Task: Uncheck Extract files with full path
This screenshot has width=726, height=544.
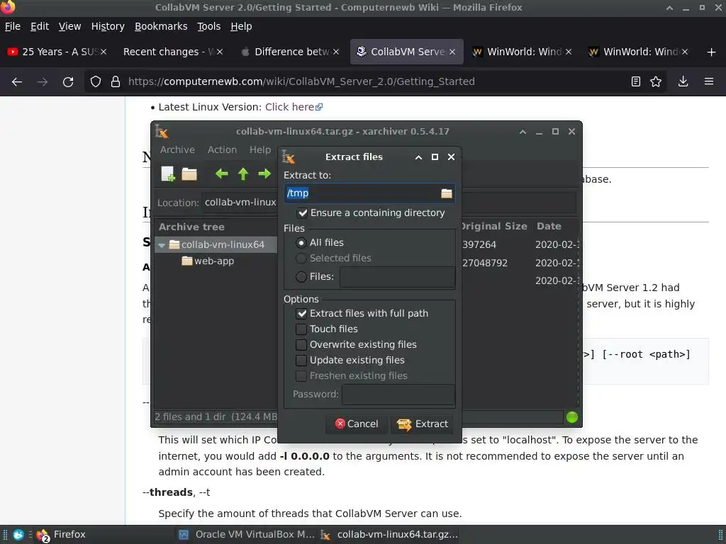Action: tap(301, 314)
